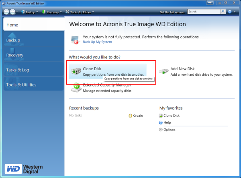
Task: Select the Home sidebar tab
Action: tap(32, 25)
